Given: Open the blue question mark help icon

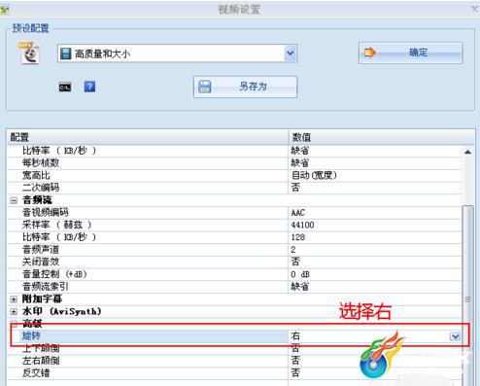Looking at the screenshot, I should click(89, 87).
